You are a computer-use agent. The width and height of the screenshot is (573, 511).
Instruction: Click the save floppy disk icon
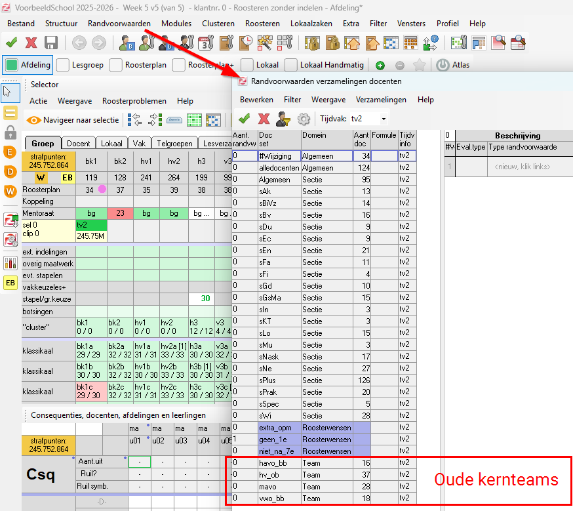tap(51, 43)
